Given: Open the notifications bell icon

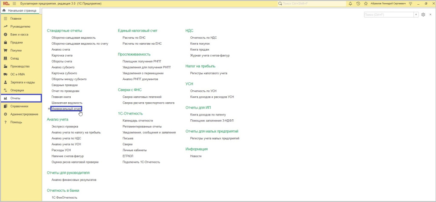Looking at the screenshot, I should pyautogui.click(x=350, y=3).
